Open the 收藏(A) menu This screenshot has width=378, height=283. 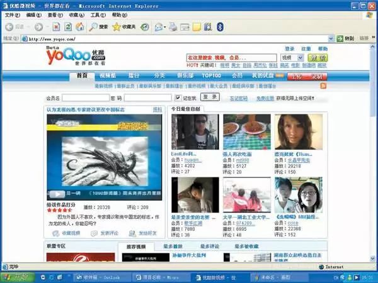click(77, 15)
